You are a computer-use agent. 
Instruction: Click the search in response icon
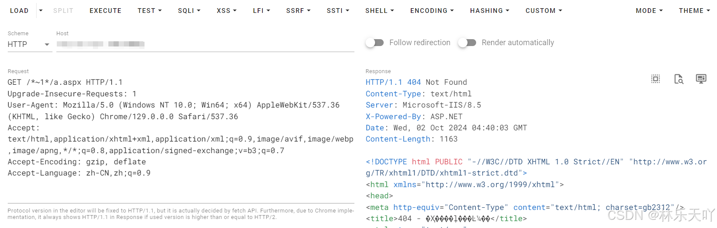tap(679, 79)
